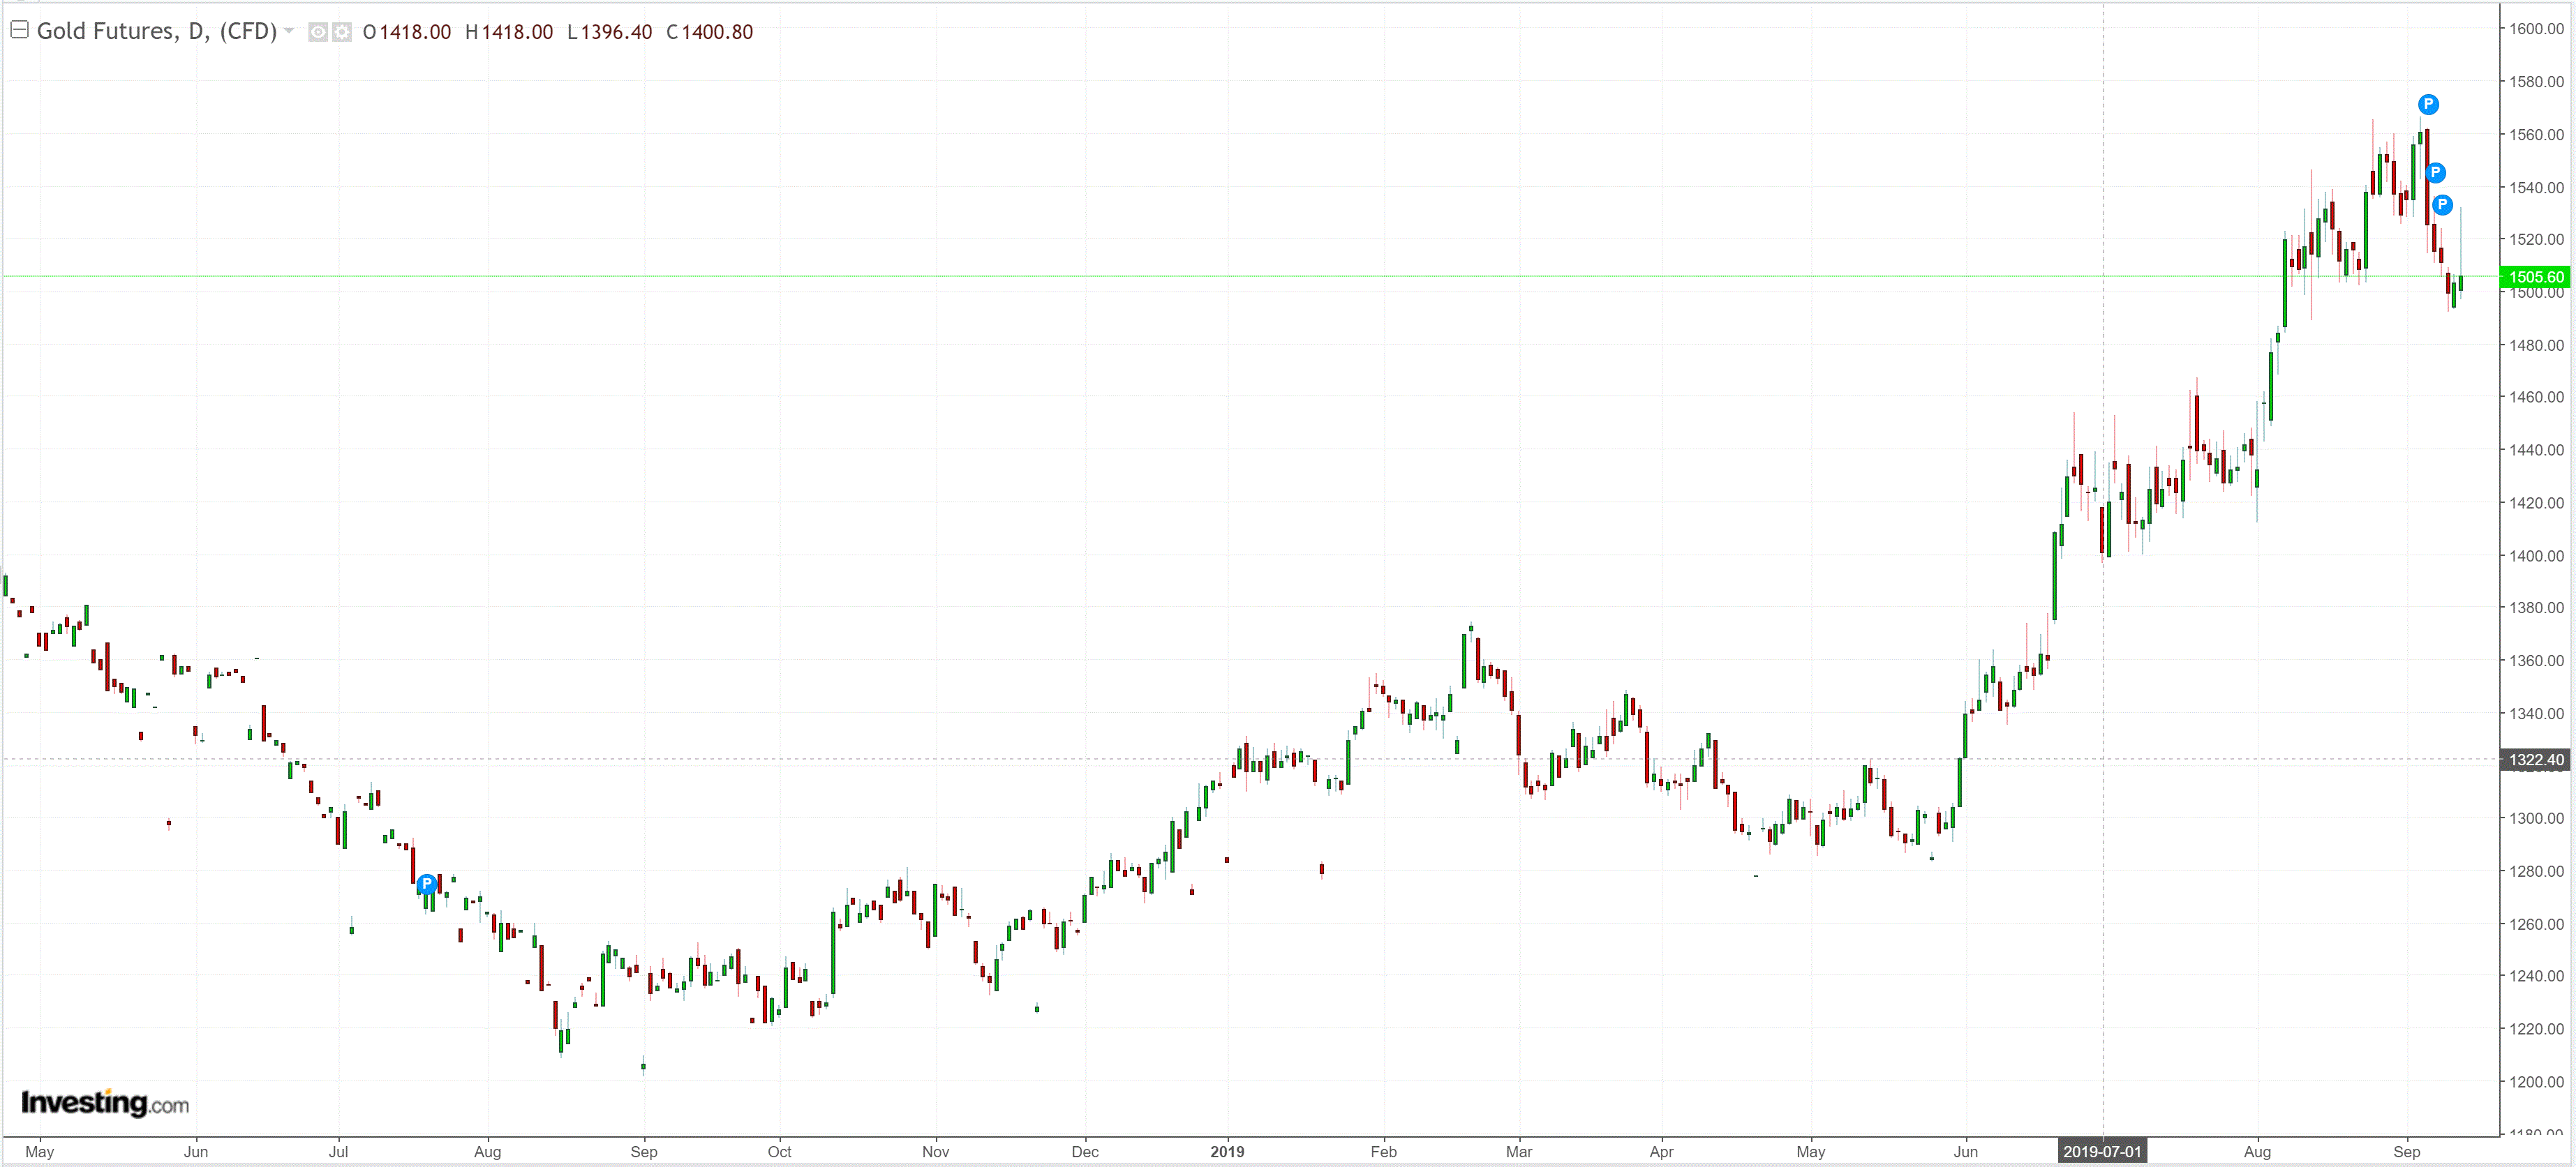Click the Investing.com logo

point(105,1103)
